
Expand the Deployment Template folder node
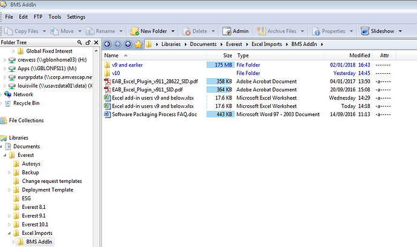(9, 190)
